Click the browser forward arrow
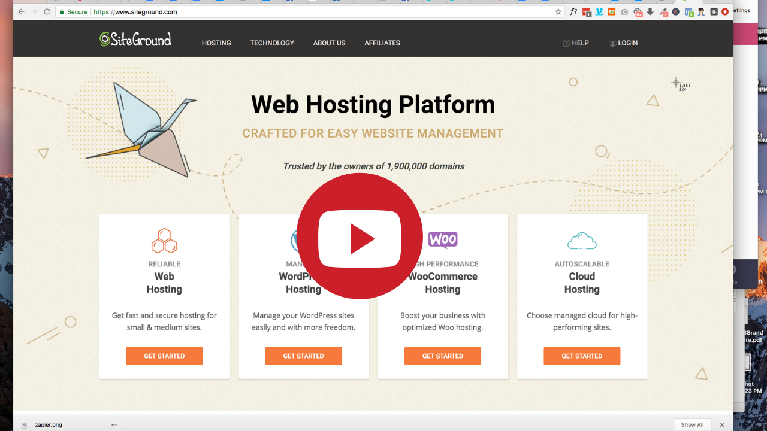The image size is (767, 431). (34, 11)
